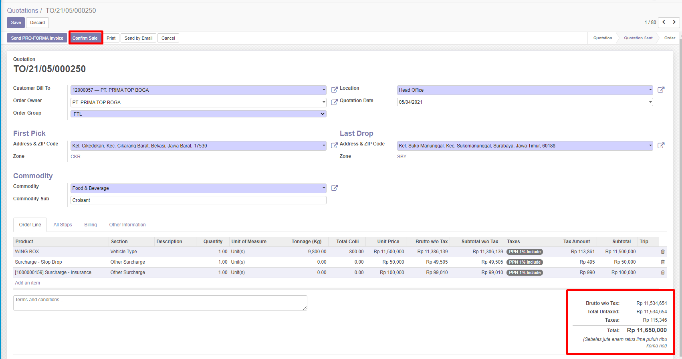The image size is (682, 359).
Task: Select the WING BOX product cell
Action: coord(61,252)
